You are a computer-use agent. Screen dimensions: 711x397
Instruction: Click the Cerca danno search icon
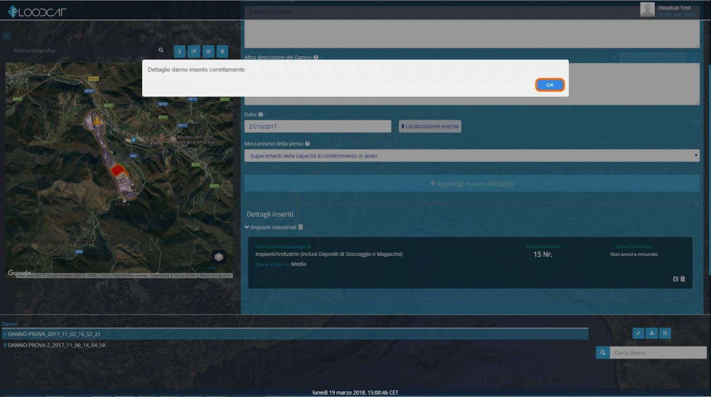(603, 353)
